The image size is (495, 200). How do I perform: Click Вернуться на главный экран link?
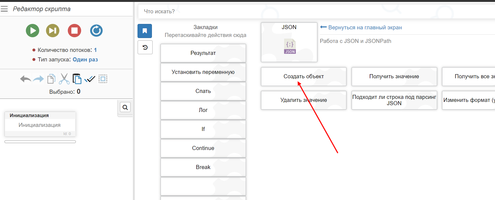pyautogui.click(x=365, y=27)
